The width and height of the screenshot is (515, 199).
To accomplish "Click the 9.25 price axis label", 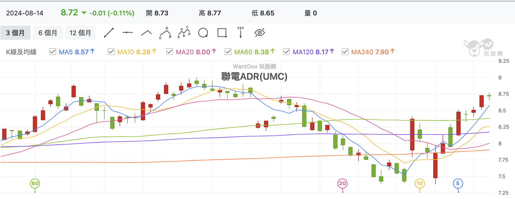I will pos(504,61).
